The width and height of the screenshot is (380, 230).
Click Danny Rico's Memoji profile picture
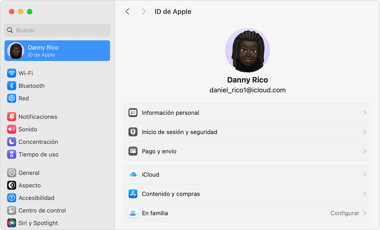coord(247,50)
